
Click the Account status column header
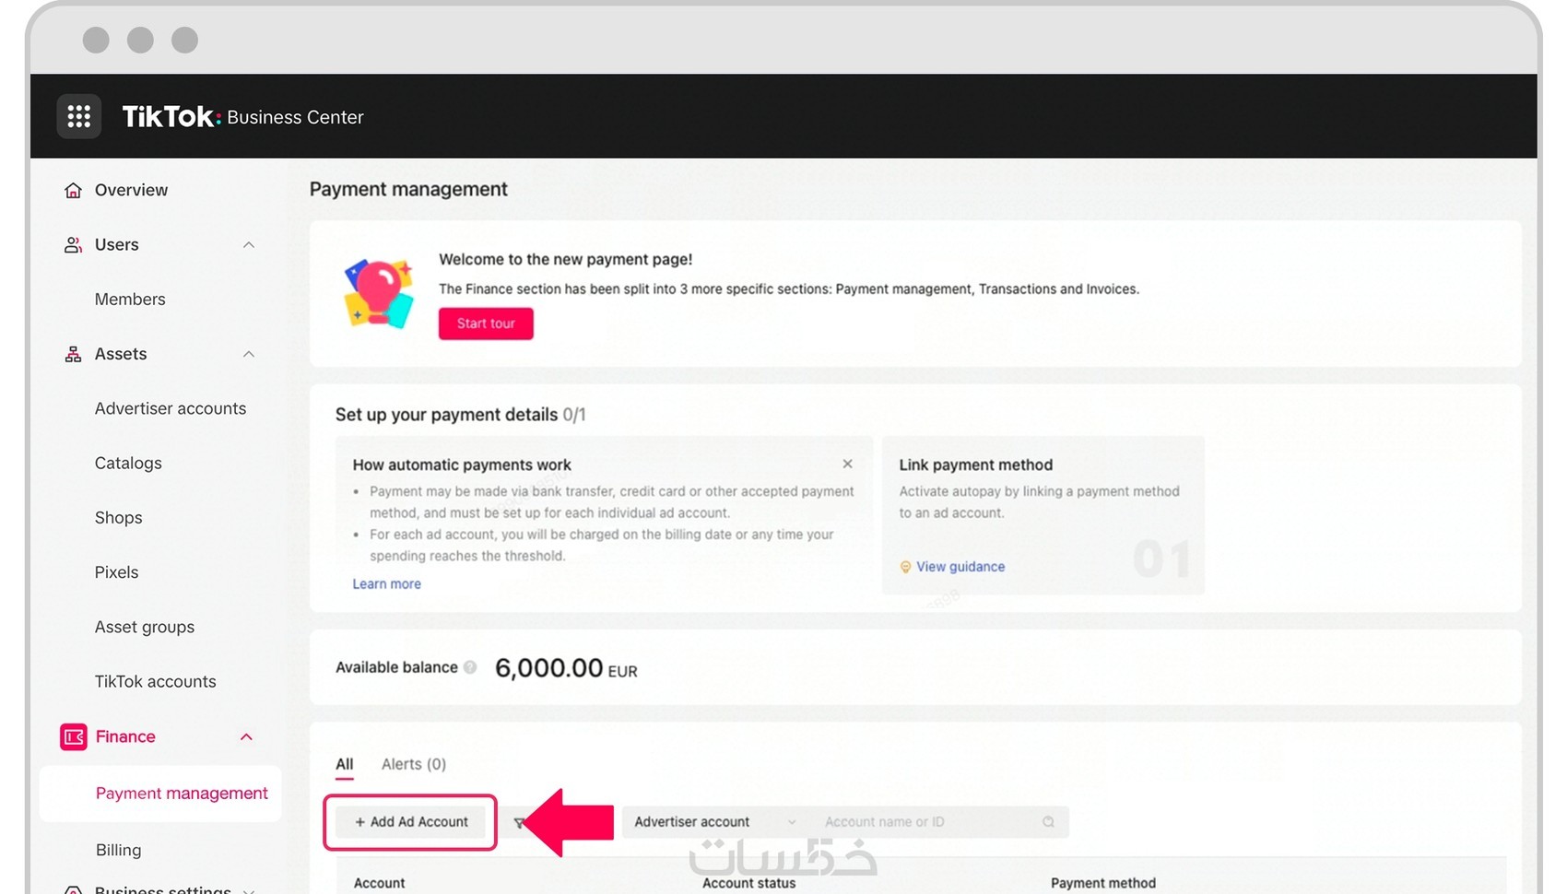749,883
